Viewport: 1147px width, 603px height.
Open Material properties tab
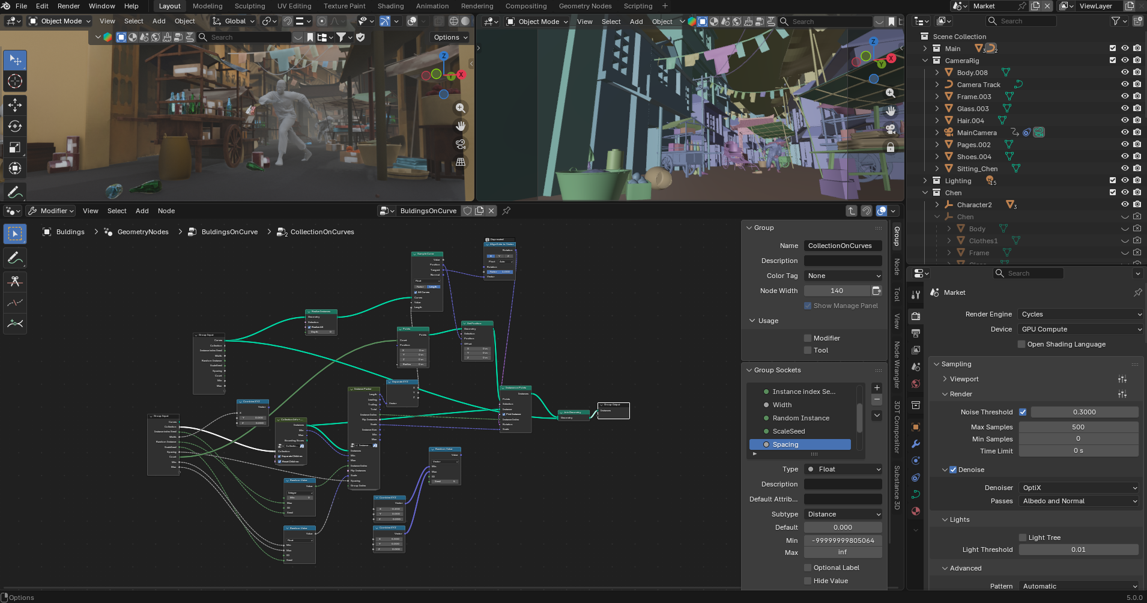click(x=916, y=511)
